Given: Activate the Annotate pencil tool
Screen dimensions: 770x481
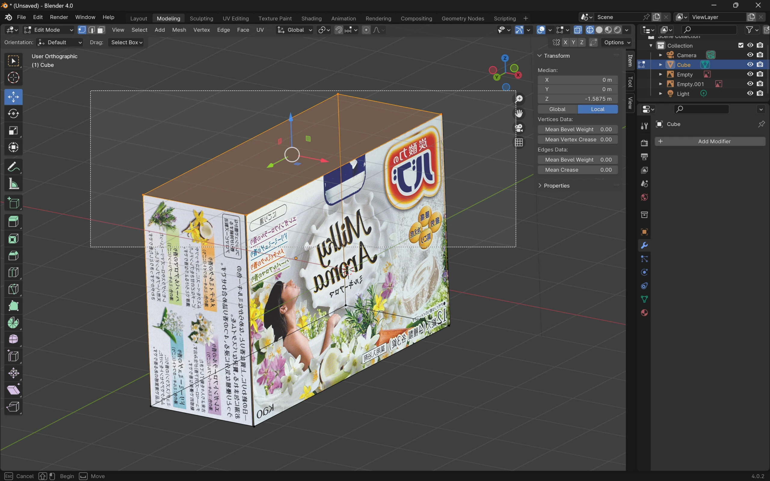Looking at the screenshot, I should 13,167.
